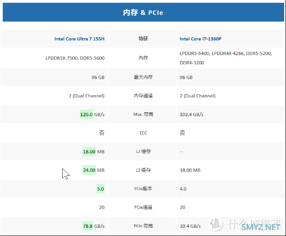Click the LPDDR5-6400, LPDDR4X-4266 memory cell
Image resolution: width=286 pixels, height=236 pixels.
(x=225, y=58)
